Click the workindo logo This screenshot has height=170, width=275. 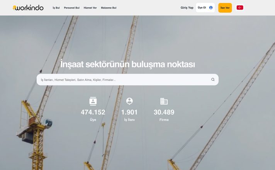coord(28,8)
